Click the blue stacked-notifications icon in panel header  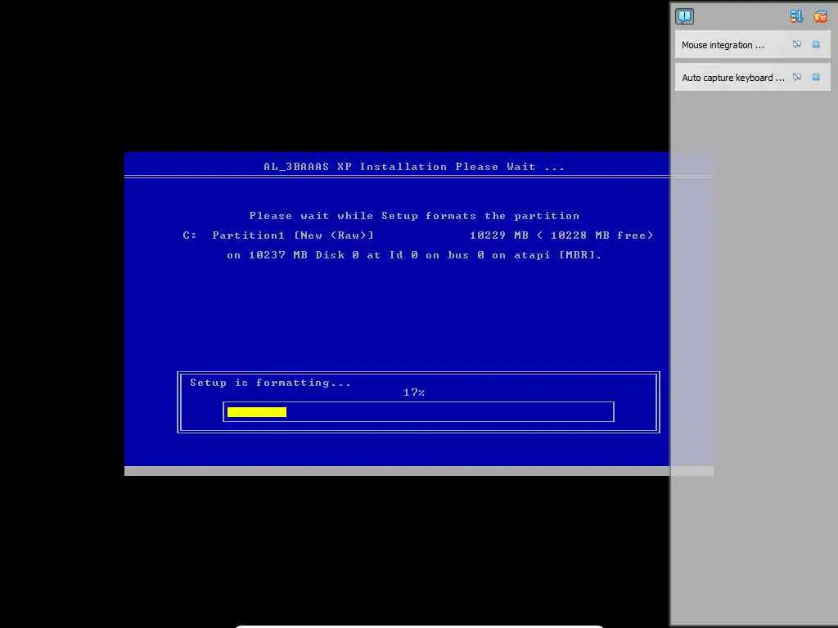point(795,16)
